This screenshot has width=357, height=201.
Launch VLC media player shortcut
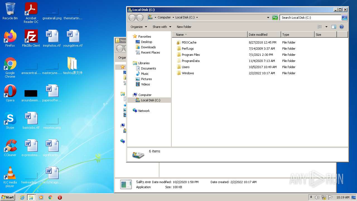10,177
